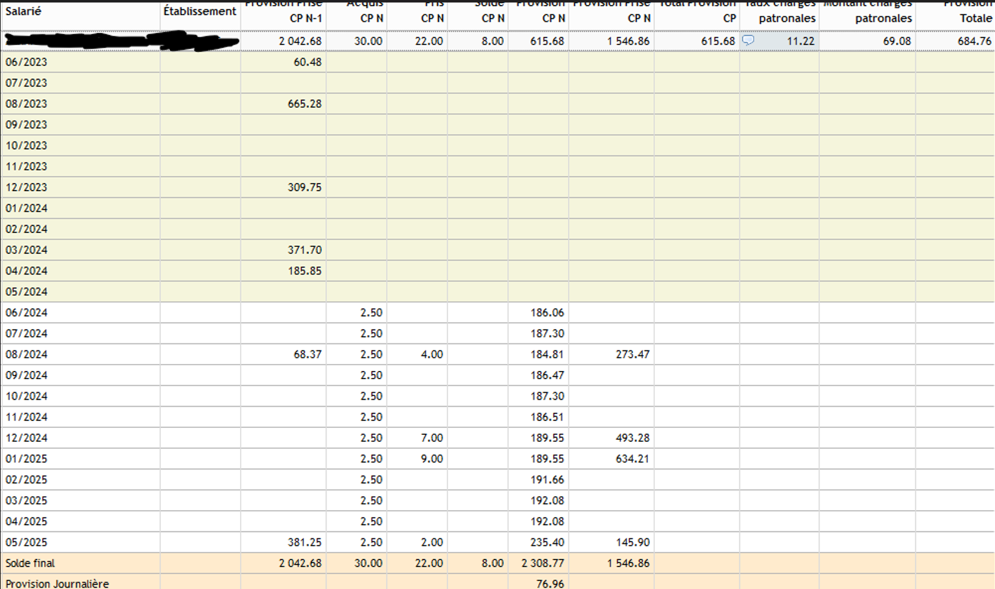Viewport: 995px width, 589px height.
Task: Select the 01/2025 row label
Action: point(26,459)
